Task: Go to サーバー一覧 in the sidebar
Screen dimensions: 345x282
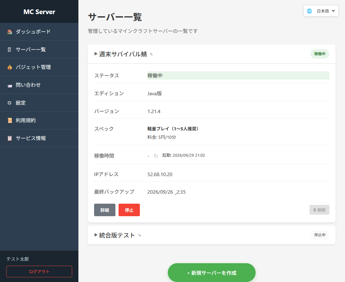Action: tap(39, 50)
